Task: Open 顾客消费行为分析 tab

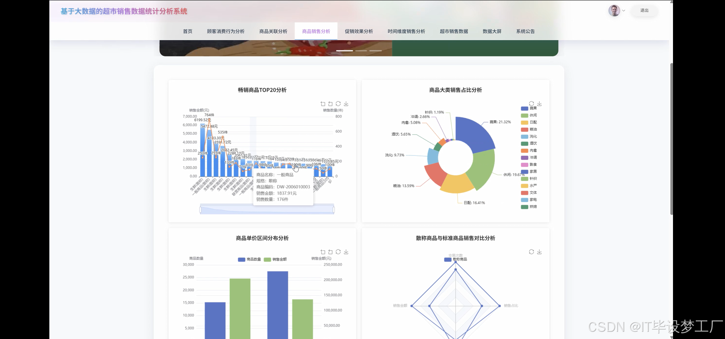Action: click(225, 31)
